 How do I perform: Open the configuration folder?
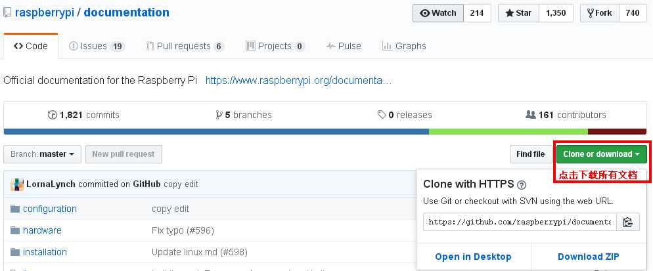click(x=50, y=209)
